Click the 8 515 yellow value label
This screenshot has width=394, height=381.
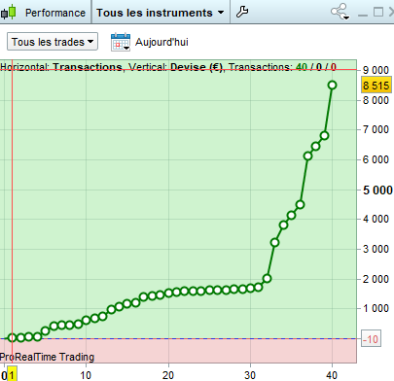(x=376, y=86)
